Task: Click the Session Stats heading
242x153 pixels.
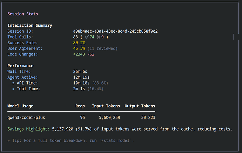Action: 22,14
